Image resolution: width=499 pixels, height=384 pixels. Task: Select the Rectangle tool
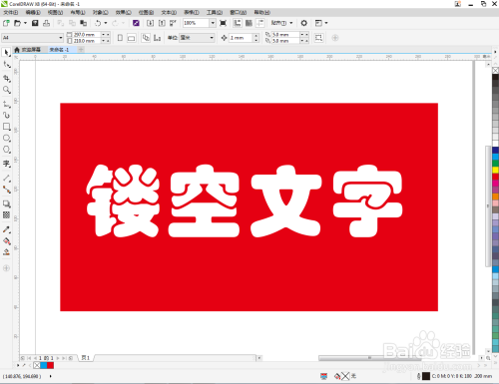[6, 127]
